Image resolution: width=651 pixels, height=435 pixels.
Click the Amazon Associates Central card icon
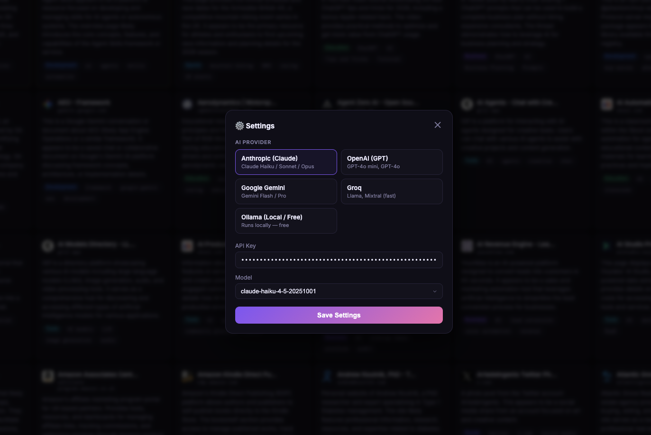(x=48, y=376)
